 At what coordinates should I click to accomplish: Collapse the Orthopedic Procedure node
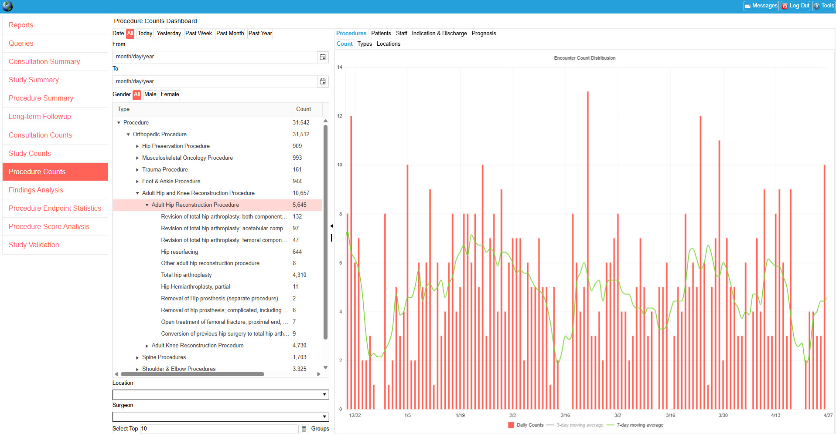pos(128,135)
